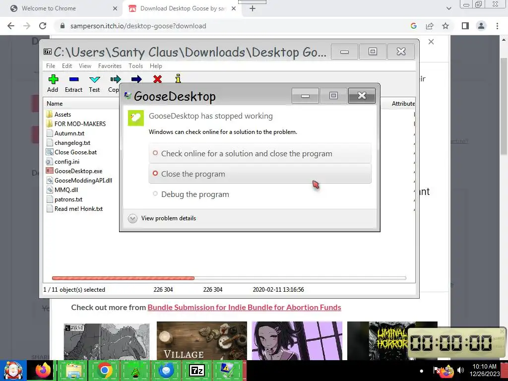Open the 7-Zip Help menu
The height and width of the screenshot is (381, 508).
156,66
